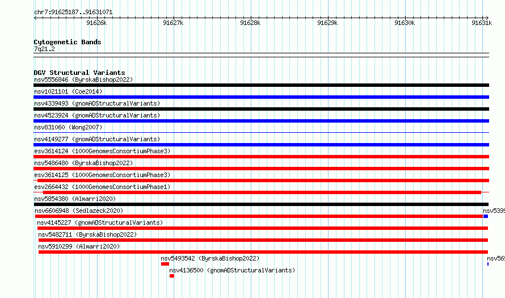Click the 91628k ruler position

[x=250, y=23]
